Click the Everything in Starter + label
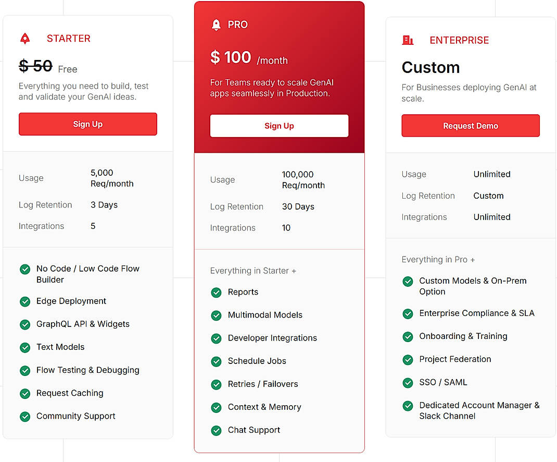This screenshot has height=462, width=557. pyautogui.click(x=253, y=271)
